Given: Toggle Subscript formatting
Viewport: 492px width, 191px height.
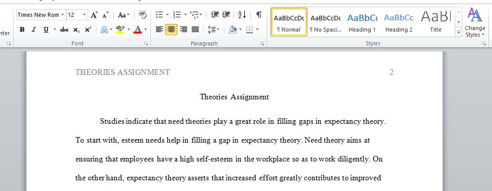Looking at the screenshot, I should [76, 30].
